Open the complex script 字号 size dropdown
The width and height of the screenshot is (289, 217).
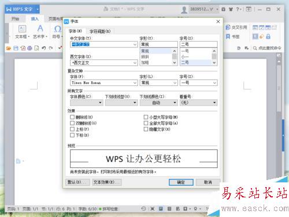coord(214,83)
